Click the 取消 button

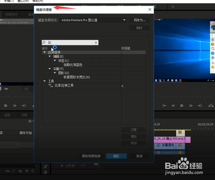point(139,156)
